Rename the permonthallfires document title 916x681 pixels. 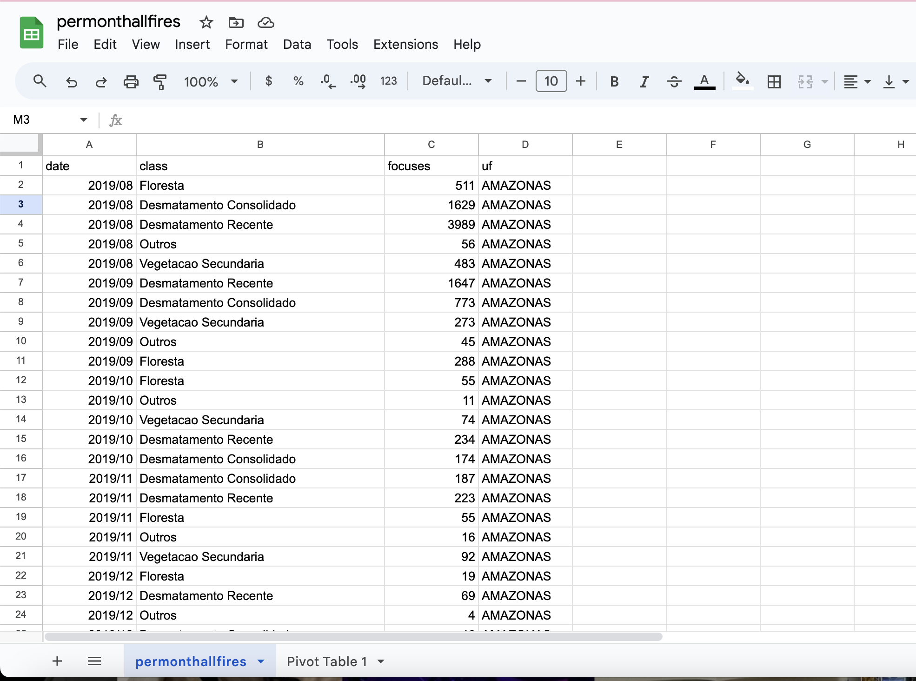pyautogui.click(x=119, y=21)
